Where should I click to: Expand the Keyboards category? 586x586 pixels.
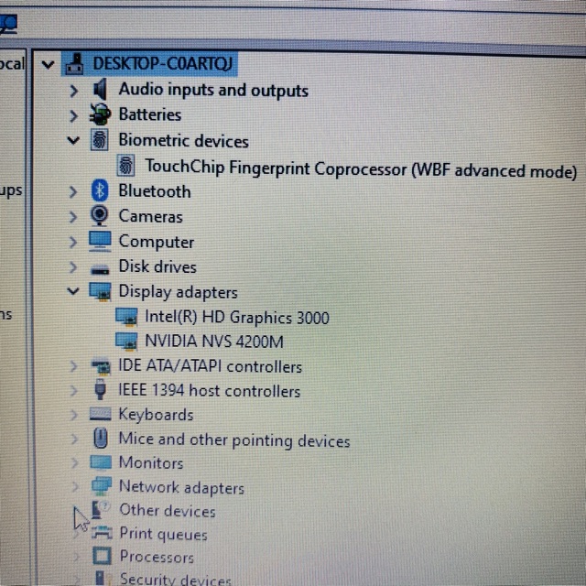pyautogui.click(x=74, y=415)
